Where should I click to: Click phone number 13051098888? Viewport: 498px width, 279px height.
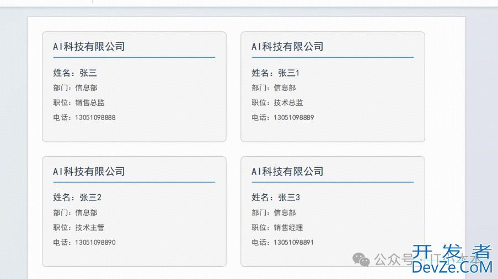coord(95,117)
